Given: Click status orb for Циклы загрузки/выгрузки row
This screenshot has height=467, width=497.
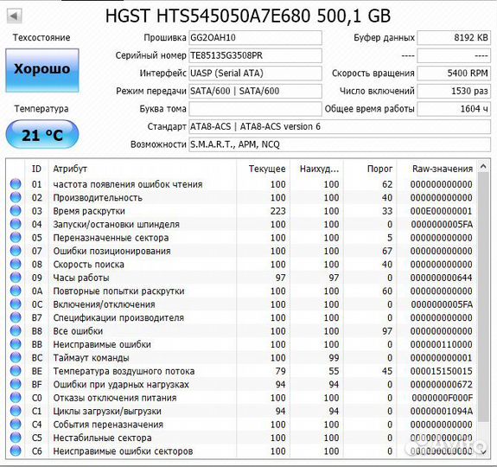Looking at the screenshot, I should [16, 411].
